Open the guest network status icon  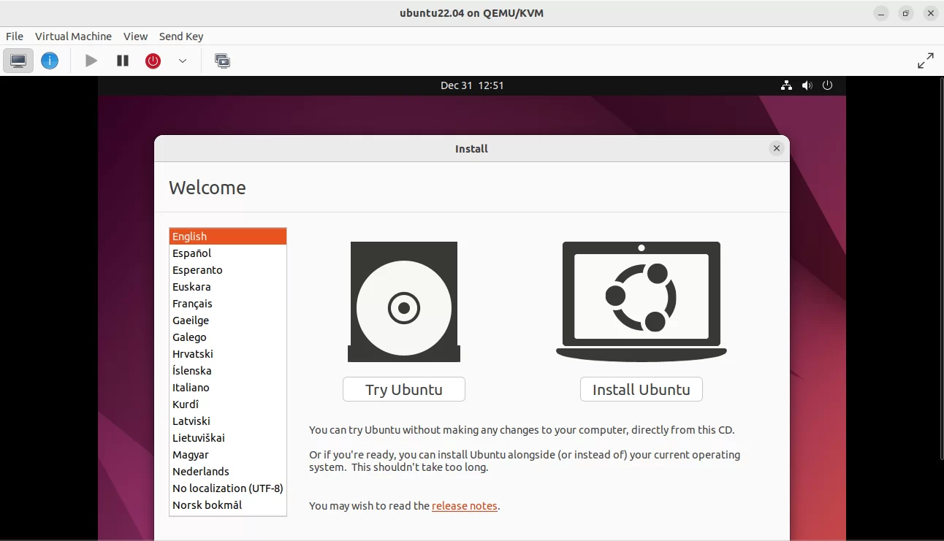click(x=786, y=85)
